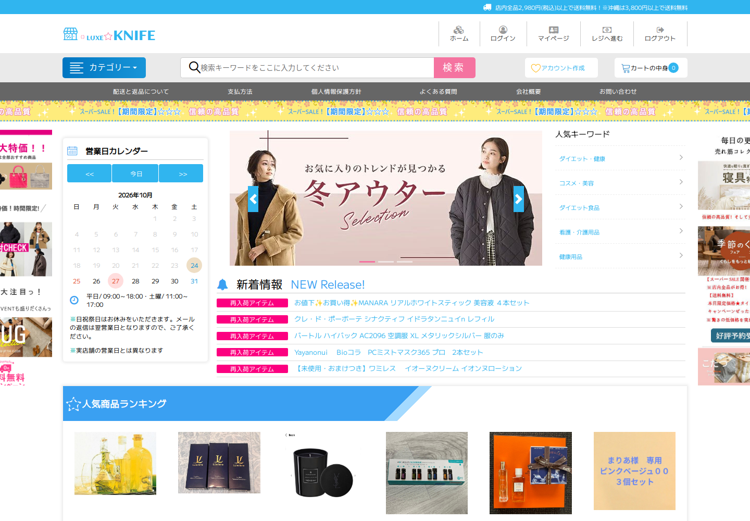The height and width of the screenshot is (521, 750).
Task: Click the star icon in 人気商品ランキング header
Action: pyautogui.click(x=73, y=404)
